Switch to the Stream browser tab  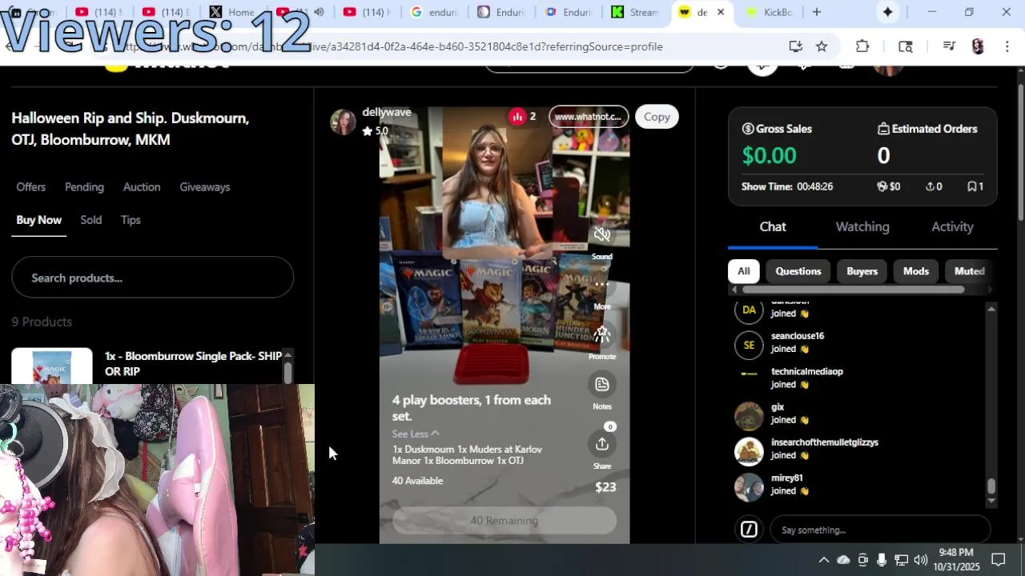click(634, 12)
